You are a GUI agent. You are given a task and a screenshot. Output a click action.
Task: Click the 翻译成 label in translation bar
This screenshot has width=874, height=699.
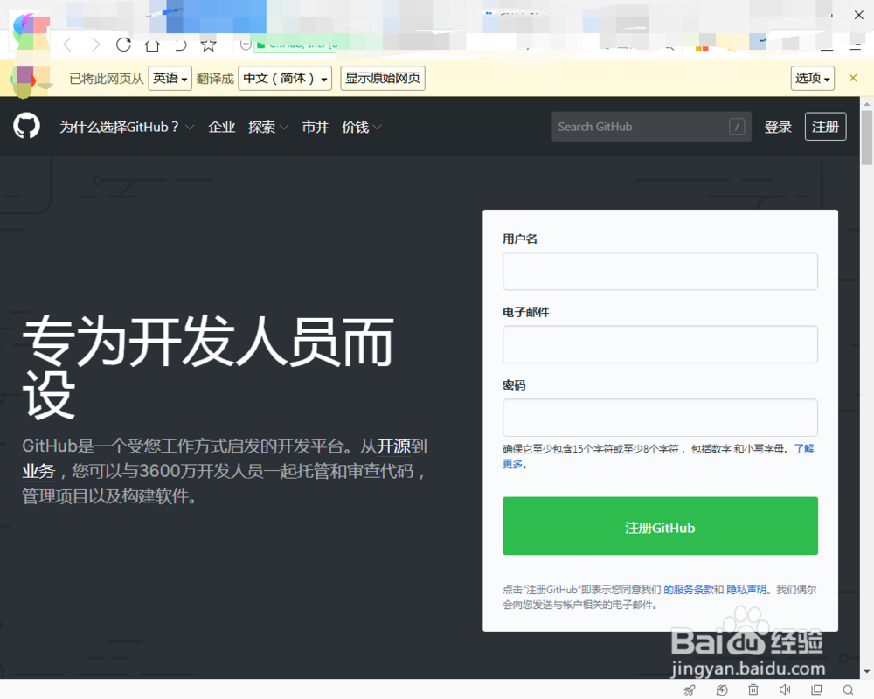(x=215, y=79)
